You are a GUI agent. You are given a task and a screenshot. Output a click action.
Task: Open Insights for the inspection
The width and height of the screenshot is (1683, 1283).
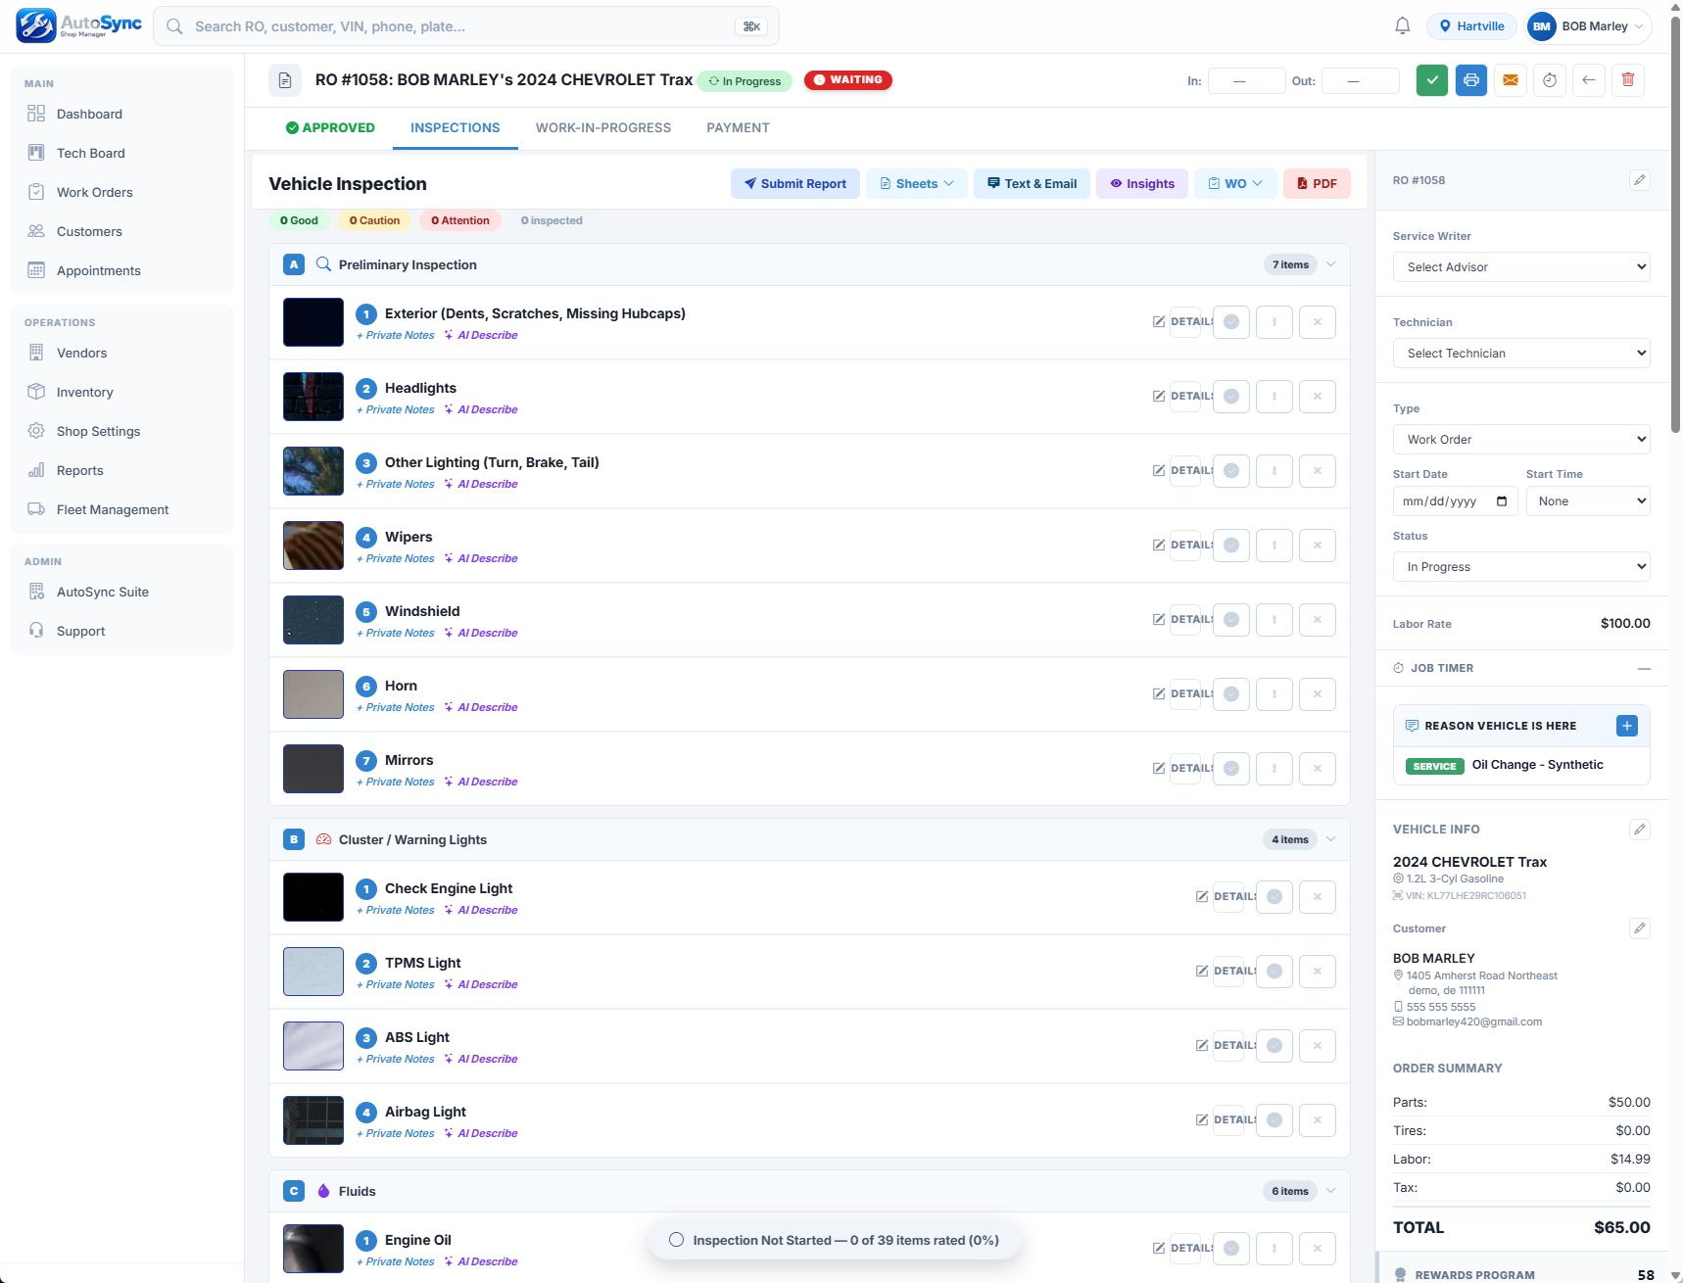tap(1142, 184)
